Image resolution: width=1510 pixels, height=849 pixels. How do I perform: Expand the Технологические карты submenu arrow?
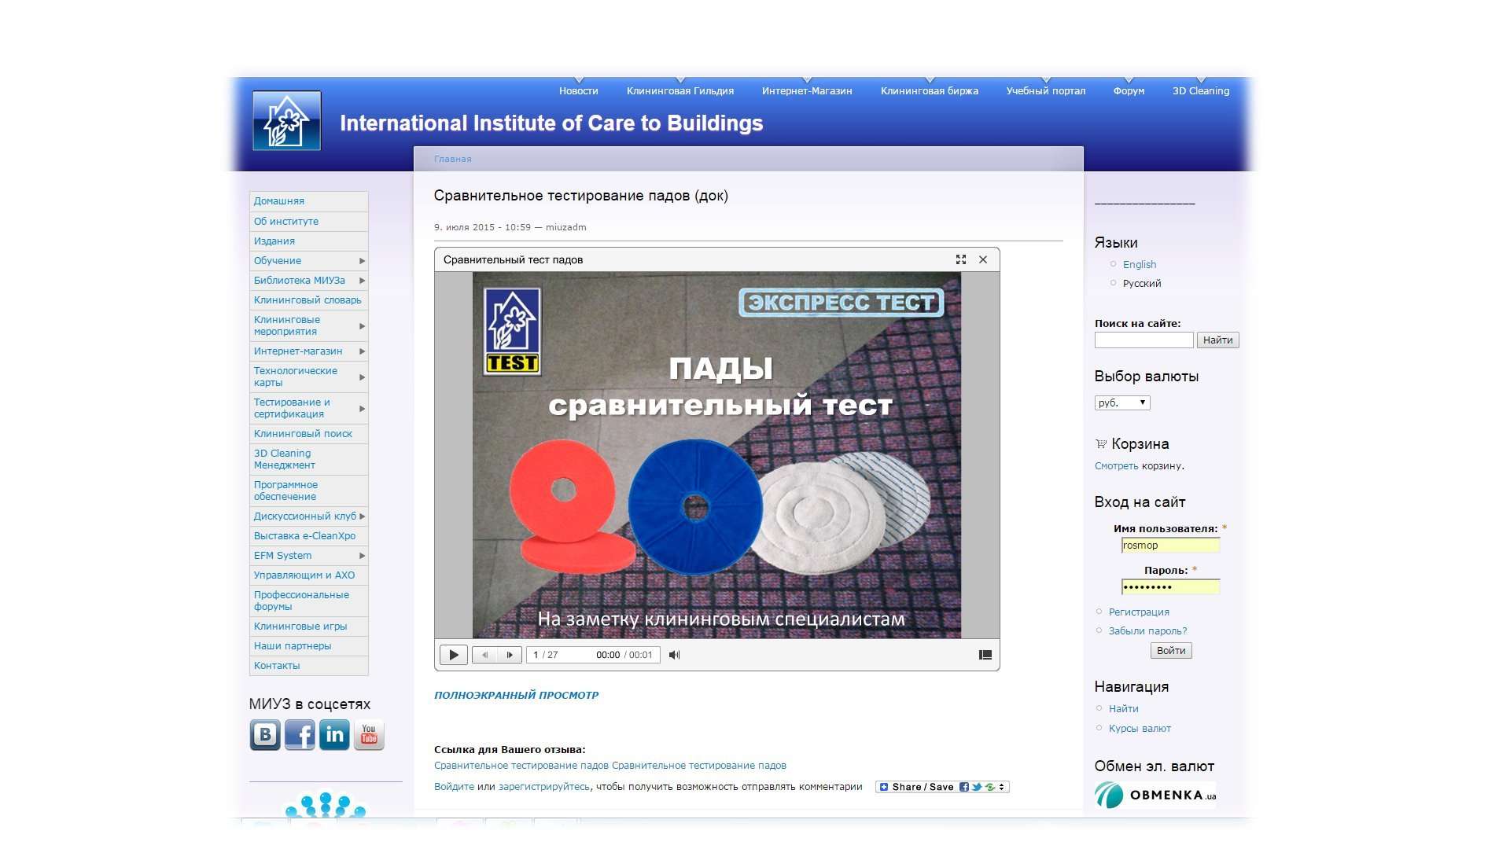click(x=363, y=377)
